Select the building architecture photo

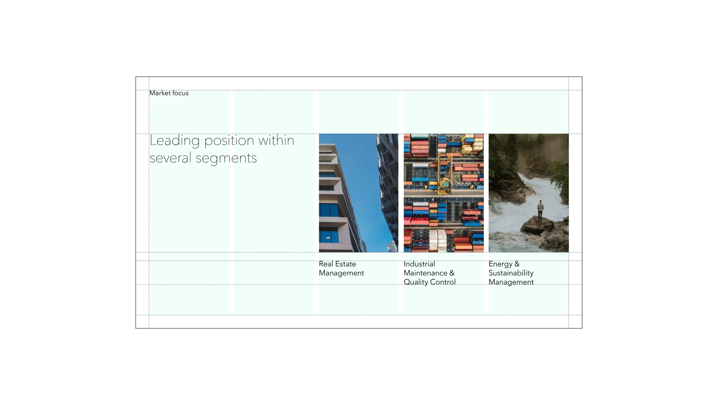coord(359,193)
